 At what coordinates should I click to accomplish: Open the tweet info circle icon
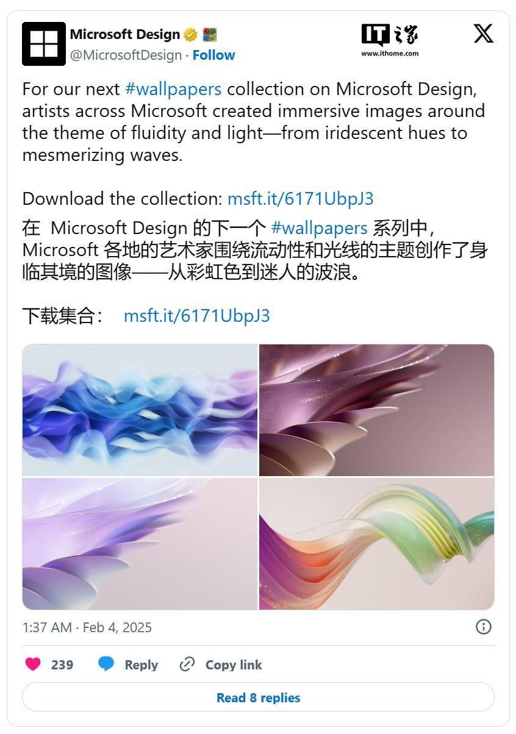click(483, 627)
